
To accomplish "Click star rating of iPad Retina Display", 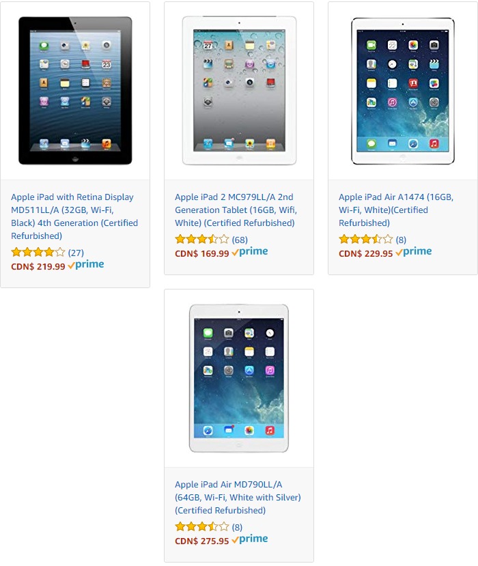I will (38, 252).
